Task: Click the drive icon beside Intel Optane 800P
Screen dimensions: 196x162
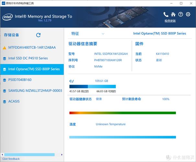Action: pyautogui.click(x=5, y=69)
